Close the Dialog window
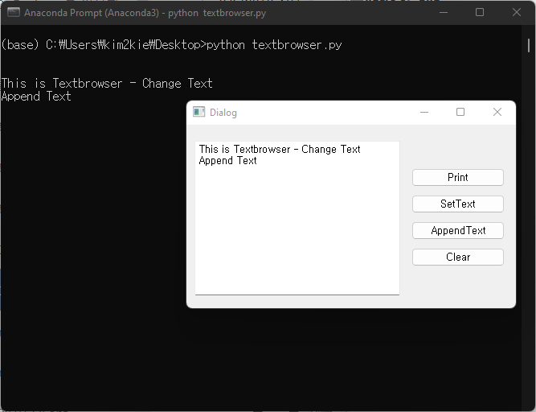Viewport: 536px width, 412px height. point(497,112)
